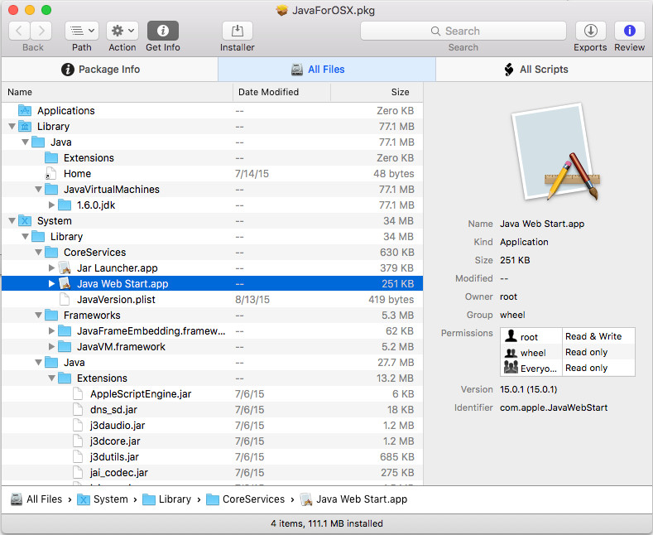The image size is (653, 535).
Task: Expand the 1.6.0.jdk folder
Action: [x=51, y=205]
